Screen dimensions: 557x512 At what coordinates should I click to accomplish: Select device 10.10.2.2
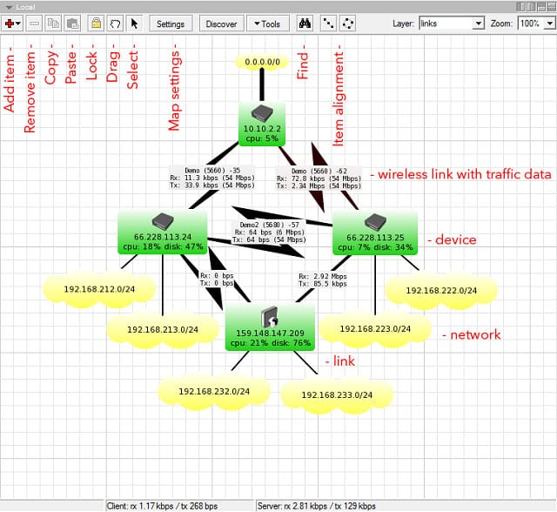262,124
